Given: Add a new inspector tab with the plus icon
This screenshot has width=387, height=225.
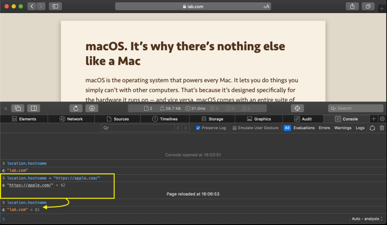Looking at the screenshot, I should click(x=373, y=119).
